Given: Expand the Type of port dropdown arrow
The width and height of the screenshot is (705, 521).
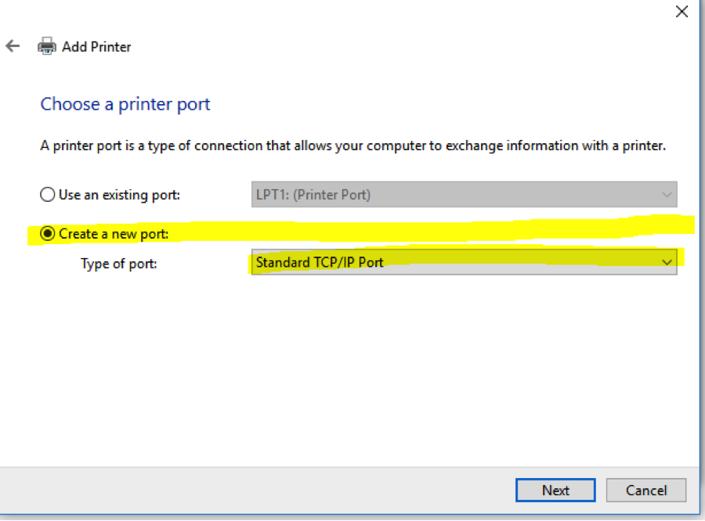Looking at the screenshot, I should point(667,263).
